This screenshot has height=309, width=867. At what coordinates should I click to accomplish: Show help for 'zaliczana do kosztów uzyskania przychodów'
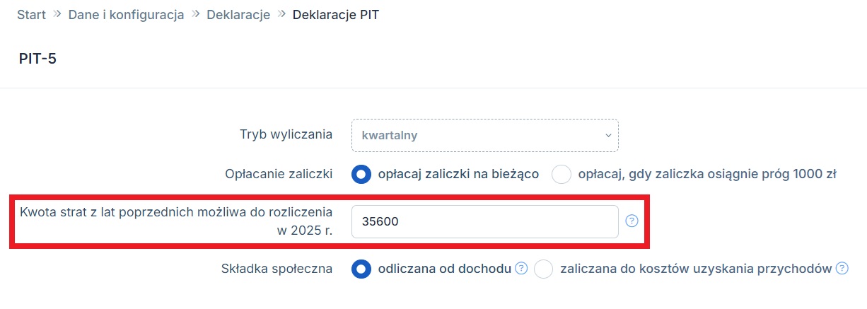click(842, 268)
